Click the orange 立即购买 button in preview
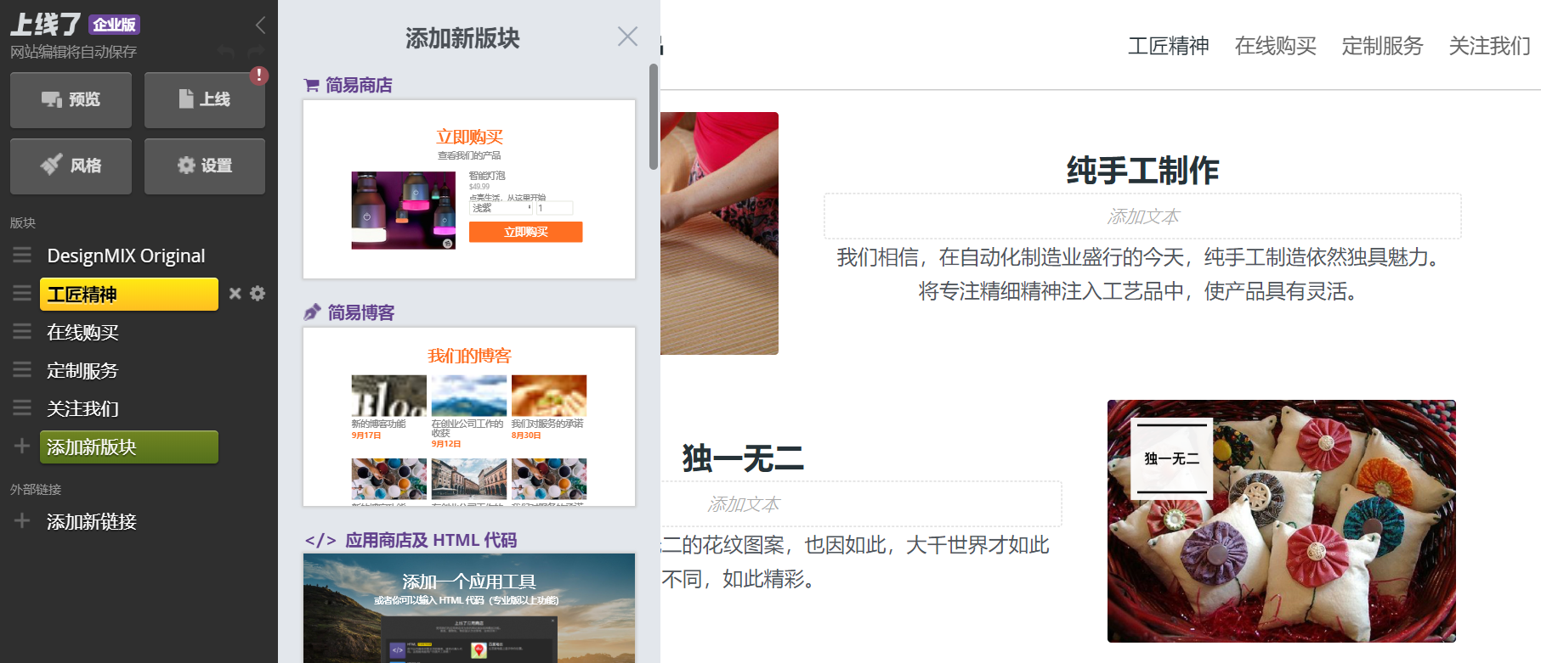 [x=525, y=232]
